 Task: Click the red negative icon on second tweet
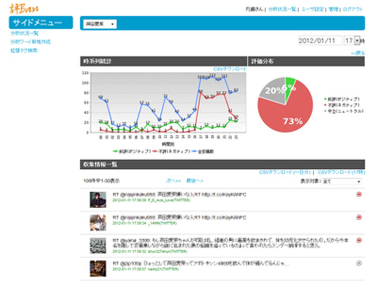click(x=359, y=217)
